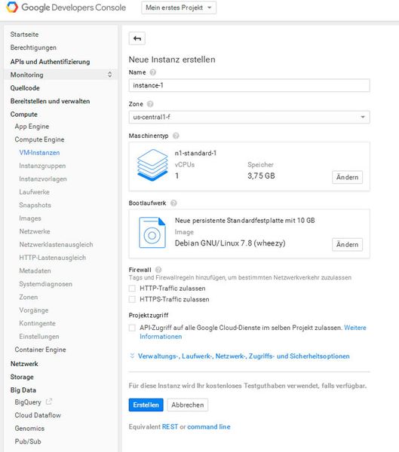The height and width of the screenshot is (452, 399).
Task: Open Instanzvorlagen in the sidebar
Action: (x=43, y=179)
